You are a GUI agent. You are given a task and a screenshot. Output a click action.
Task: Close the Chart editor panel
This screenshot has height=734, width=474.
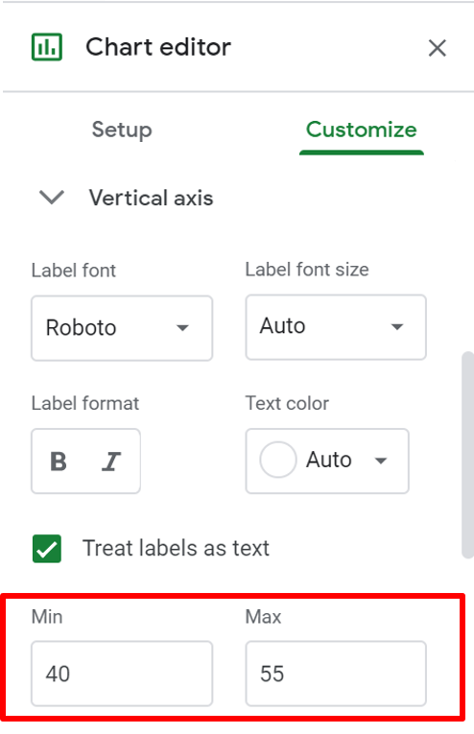pyautogui.click(x=437, y=48)
